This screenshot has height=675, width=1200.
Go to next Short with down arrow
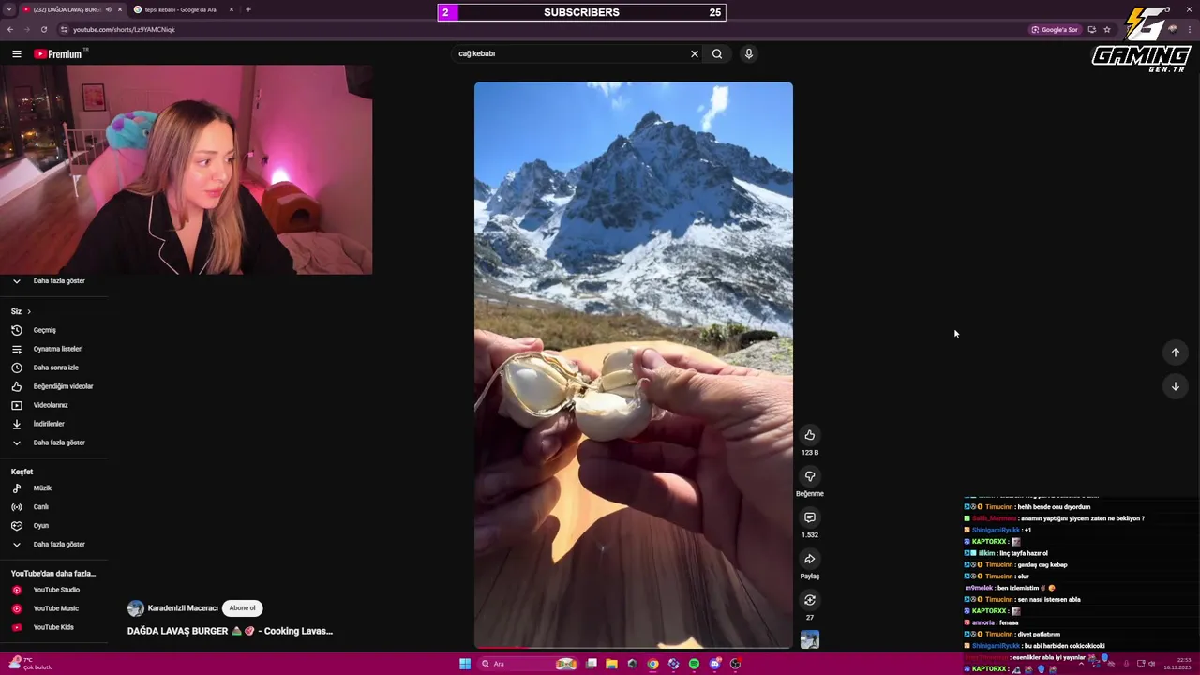[1175, 386]
